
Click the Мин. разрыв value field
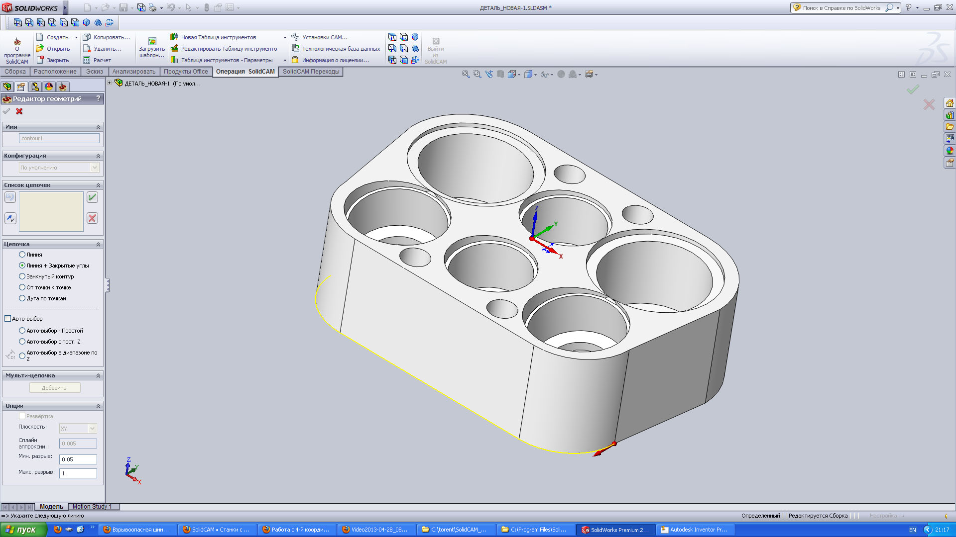pos(78,459)
